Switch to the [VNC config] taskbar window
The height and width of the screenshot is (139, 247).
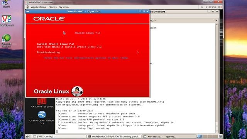(x=59, y=136)
